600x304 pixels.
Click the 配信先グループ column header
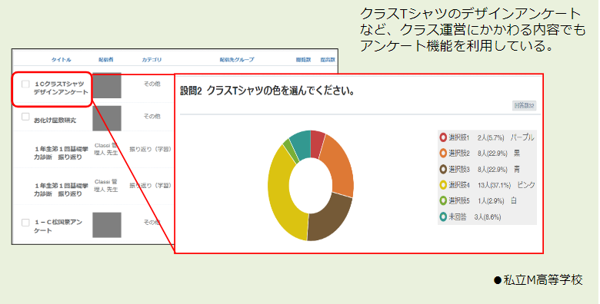pyautogui.click(x=236, y=60)
